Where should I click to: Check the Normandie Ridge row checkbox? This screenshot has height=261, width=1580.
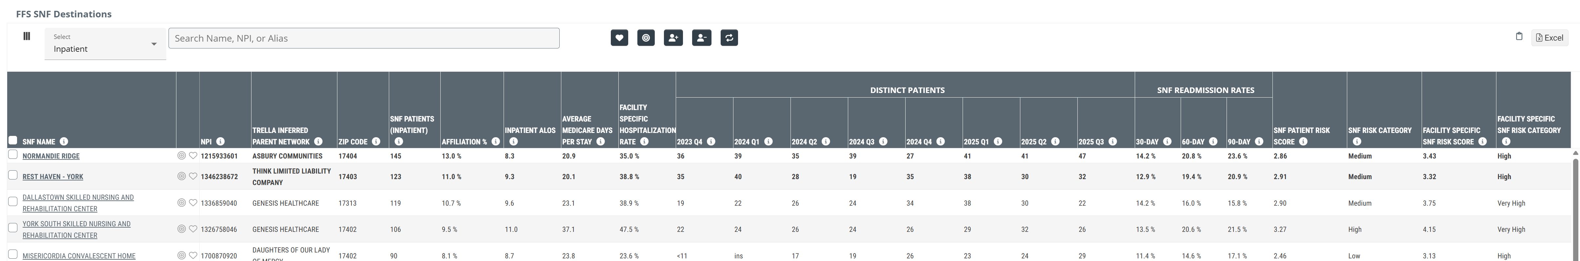(x=12, y=155)
